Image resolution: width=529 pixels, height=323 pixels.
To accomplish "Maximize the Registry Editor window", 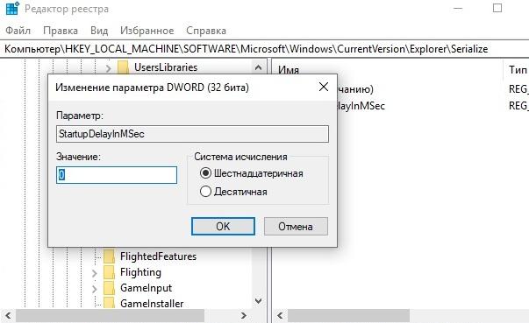I will (497, 8).
